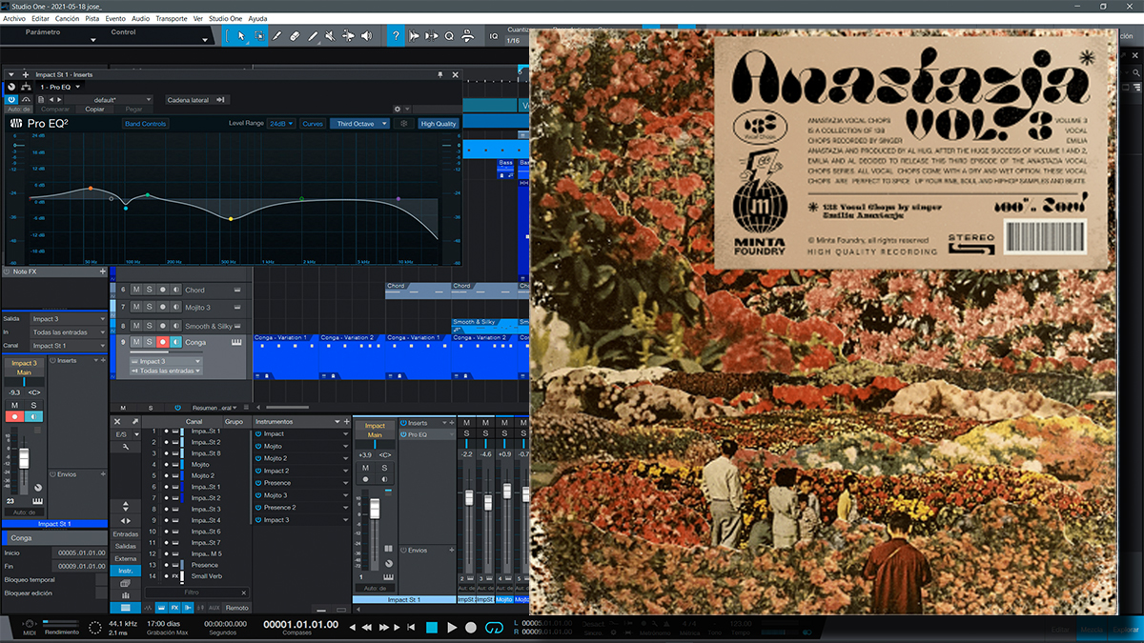Switch to Instr. tab in mixer
Image resolution: width=1144 pixels, height=643 pixels.
point(125,571)
